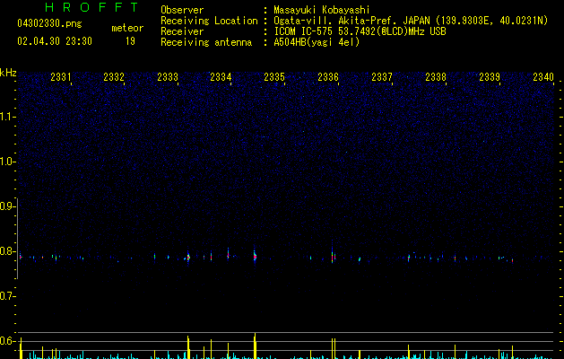Click the kHz axis unit label
Viewport: 564px width, 359px height.
[8, 73]
